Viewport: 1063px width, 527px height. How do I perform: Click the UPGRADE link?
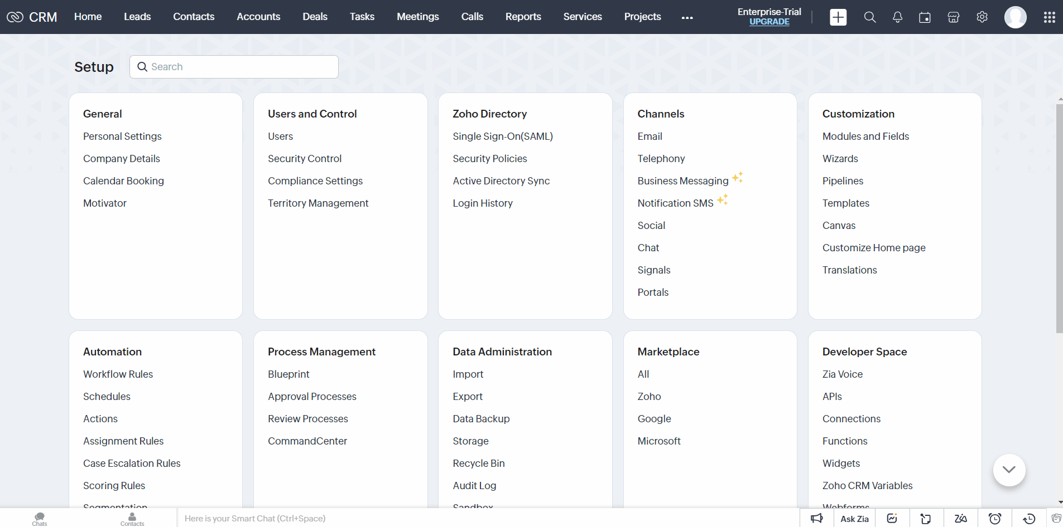tap(769, 22)
